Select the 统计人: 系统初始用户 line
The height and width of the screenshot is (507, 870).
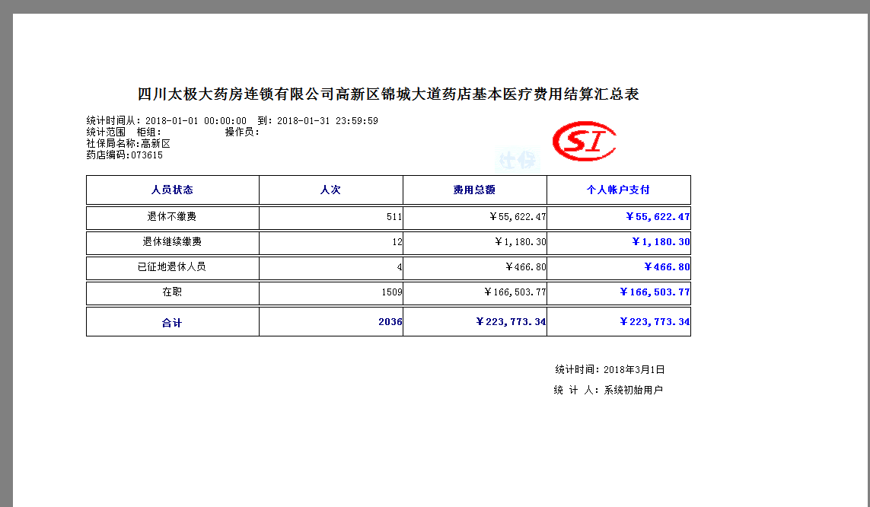tap(608, 390)
